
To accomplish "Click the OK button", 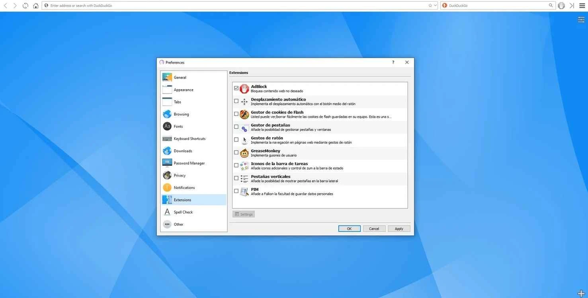I will [x=350, y=229].
